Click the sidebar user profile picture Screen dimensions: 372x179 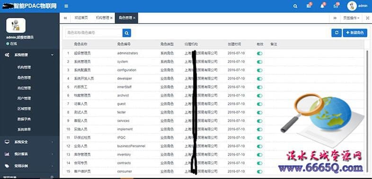(x=16, y=26)
